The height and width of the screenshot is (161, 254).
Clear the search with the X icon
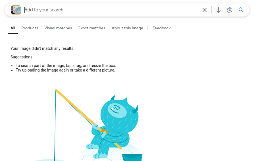[x=205, y=10]
